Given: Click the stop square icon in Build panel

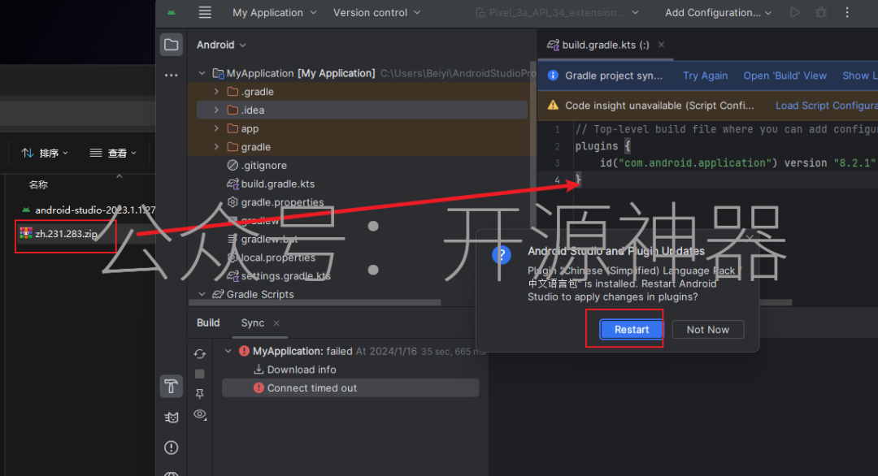Looking at the screenshot, I should tap(200, 374).
